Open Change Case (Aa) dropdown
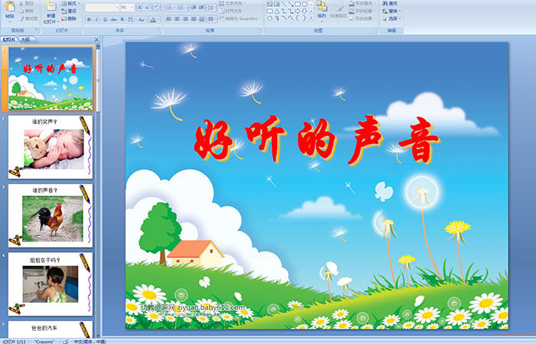Image resolution: width=536 pixels, height=344 pixels. (142, 19)
